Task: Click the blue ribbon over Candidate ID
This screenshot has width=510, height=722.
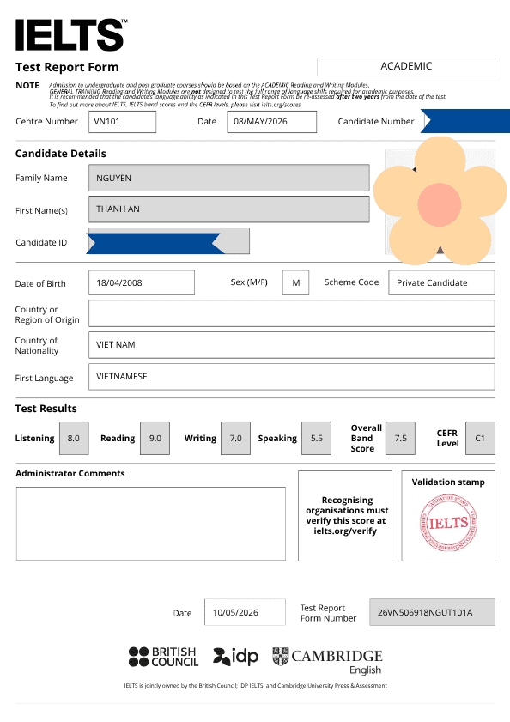Action: click(x=154, y=243)
